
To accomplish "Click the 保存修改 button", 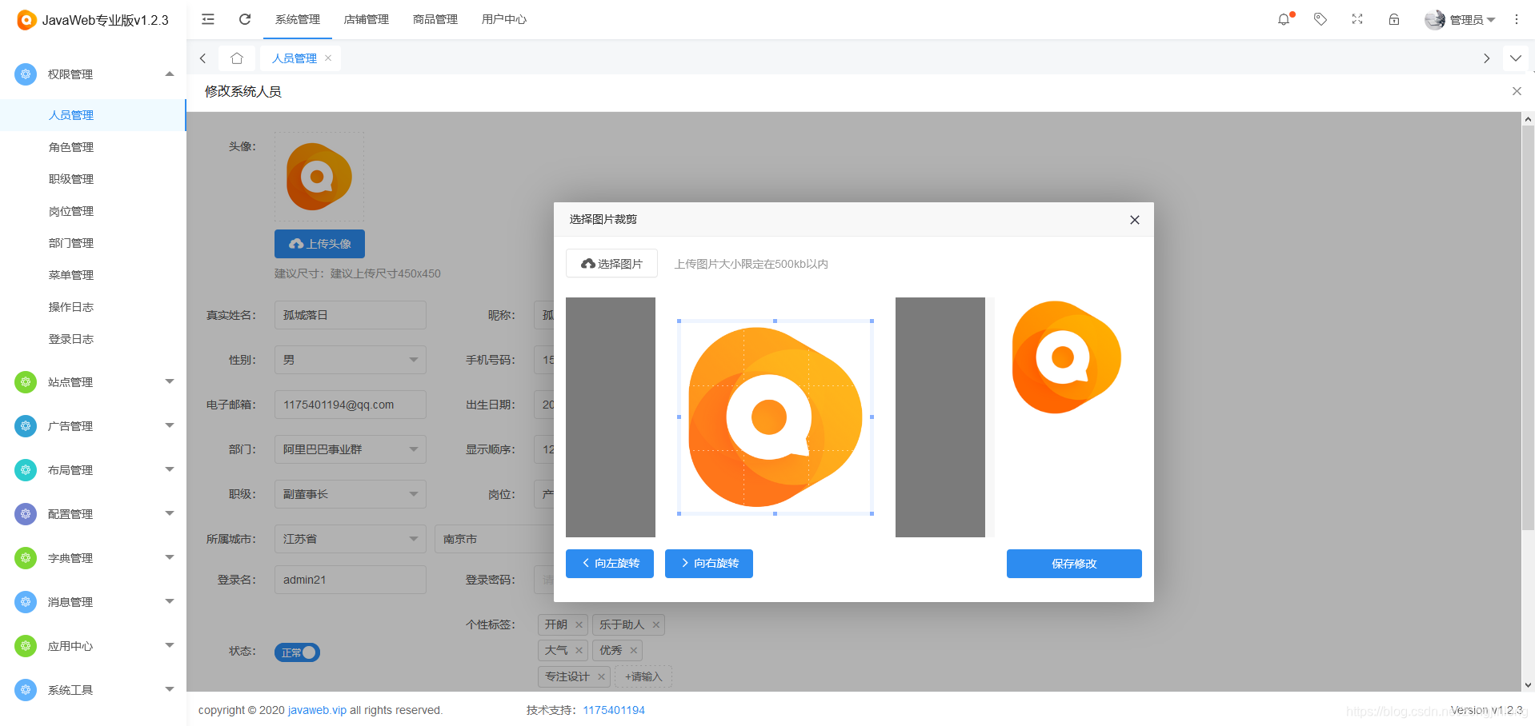I will tap(1074, 564).
